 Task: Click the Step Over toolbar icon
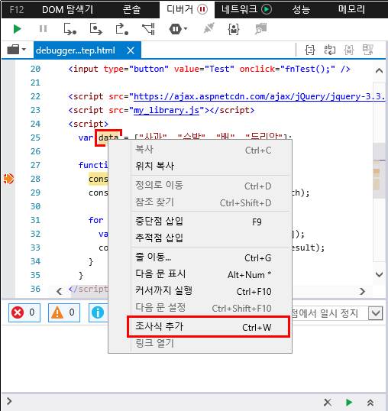96,29
